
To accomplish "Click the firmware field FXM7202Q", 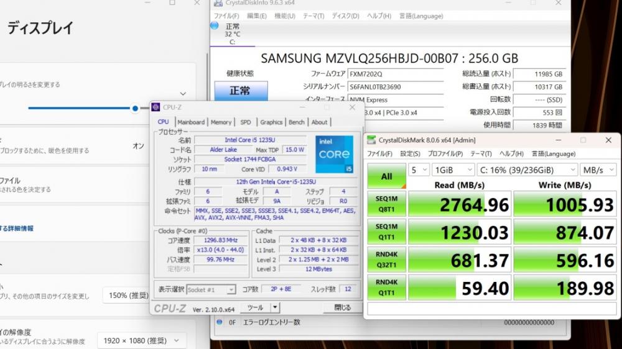I will (x=396, y=74).
